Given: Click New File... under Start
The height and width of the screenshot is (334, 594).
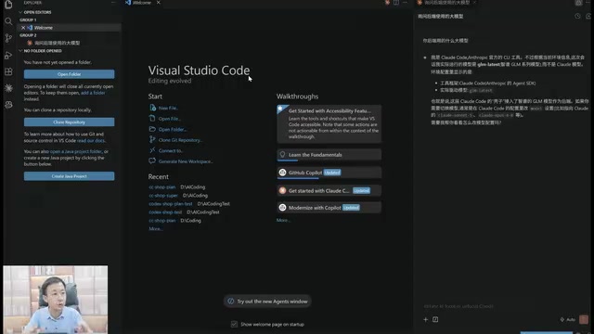Looking at the screenshot, I should pos(168,108).
